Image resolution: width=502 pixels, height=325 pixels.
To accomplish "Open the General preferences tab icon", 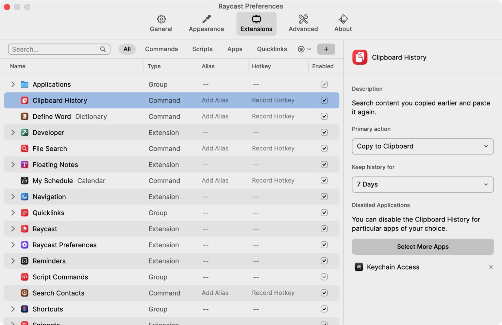I will (x=161, y=19).
